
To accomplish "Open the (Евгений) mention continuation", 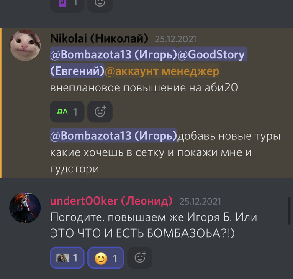I will (77, 71).
